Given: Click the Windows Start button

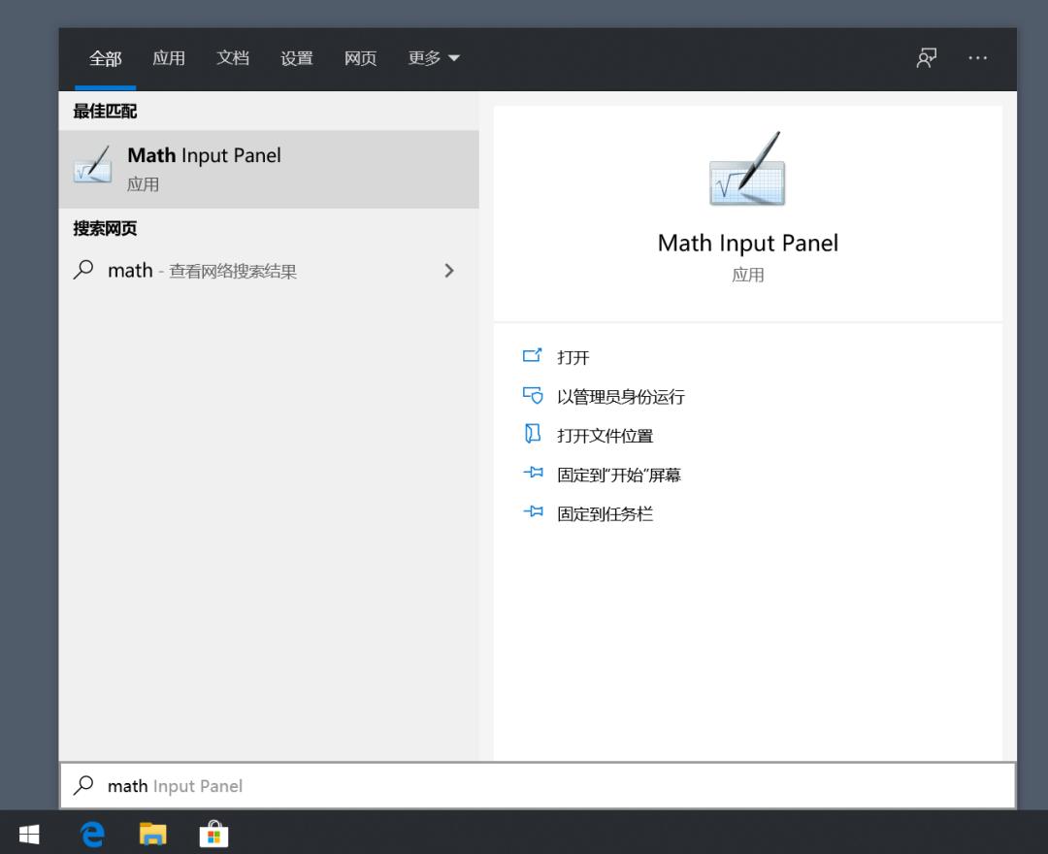Looking at the screenshot, I should coord(28,833).
